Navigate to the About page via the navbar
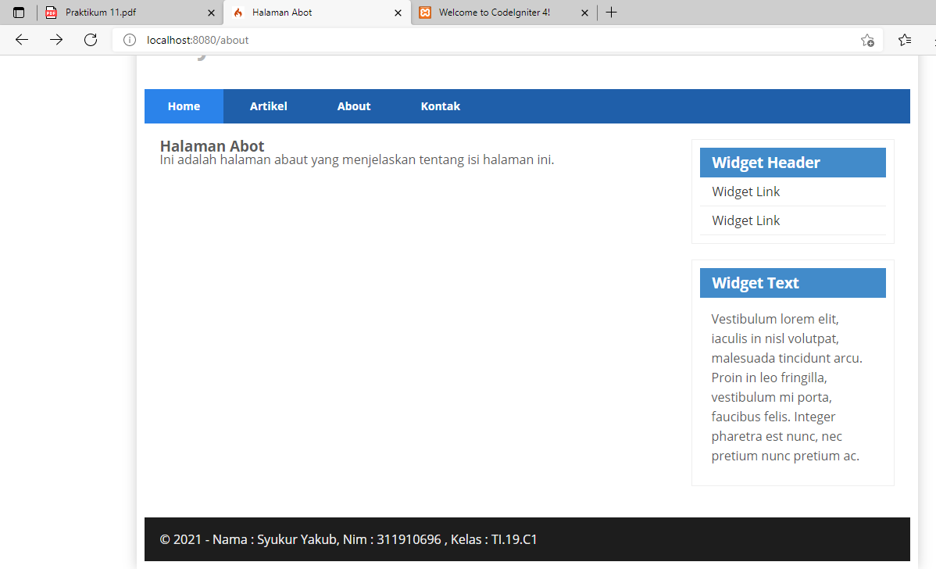 (x=353, y=106)
